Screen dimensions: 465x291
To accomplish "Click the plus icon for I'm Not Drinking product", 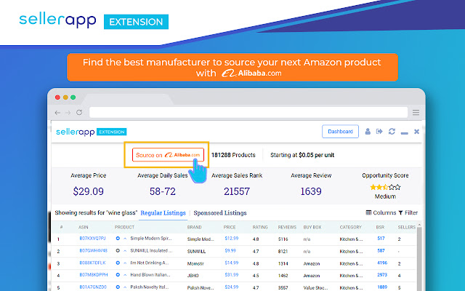I will (118, 263).
